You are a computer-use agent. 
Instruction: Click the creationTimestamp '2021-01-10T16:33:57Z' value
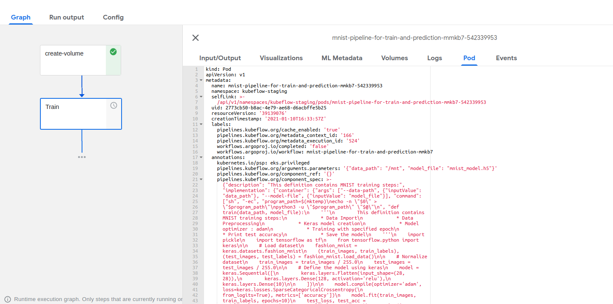(295, 119)
